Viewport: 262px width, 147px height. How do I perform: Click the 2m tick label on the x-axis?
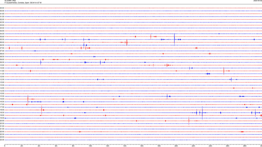click(x=22, y=146)
